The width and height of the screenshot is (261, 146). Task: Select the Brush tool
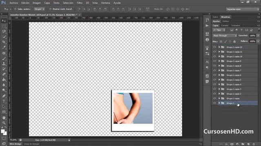[4, 58]
